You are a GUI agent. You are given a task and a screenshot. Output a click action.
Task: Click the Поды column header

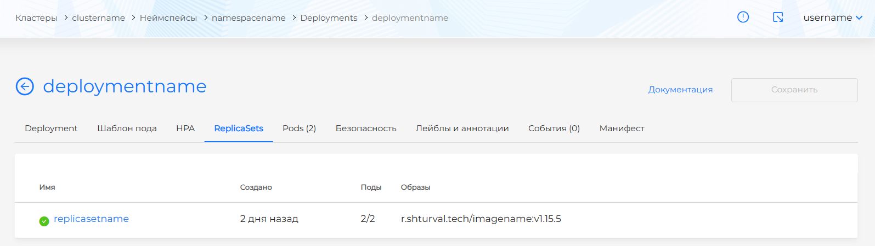click(x=371, y=187)
